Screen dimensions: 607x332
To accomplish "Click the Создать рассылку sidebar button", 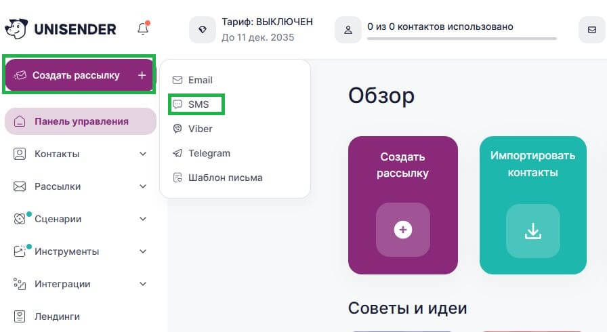I will [x=80, y=75].
